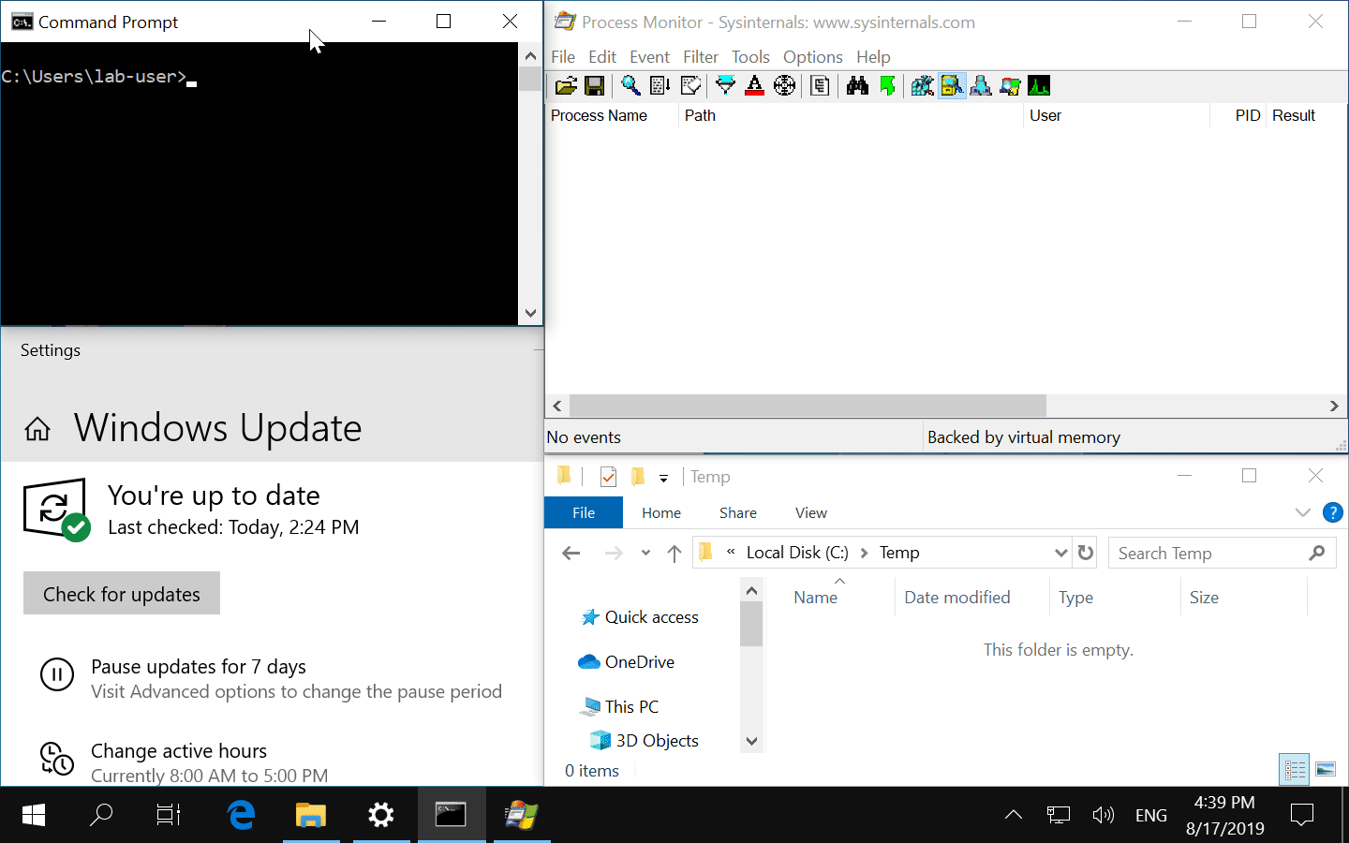Select Pause updates for 7 days
Screen dimensions: 1349x843
[x=199, y=667]
